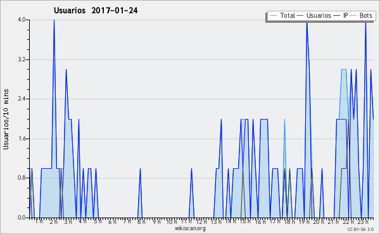The width and height of the screenshot is (380, 234).
Task: Click the '6 h' x-axis label
Action: coord(112,221)
